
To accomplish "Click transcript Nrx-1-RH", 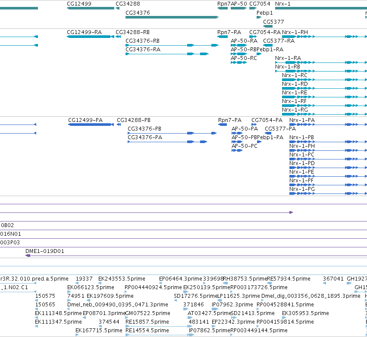I will [295, 32].
